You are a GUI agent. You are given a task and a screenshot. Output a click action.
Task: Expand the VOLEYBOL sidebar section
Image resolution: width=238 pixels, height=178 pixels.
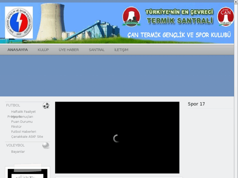pyautogui.click(x=15, y=145)
